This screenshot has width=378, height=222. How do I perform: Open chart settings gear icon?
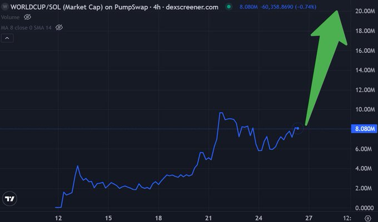tap(368, 218)
